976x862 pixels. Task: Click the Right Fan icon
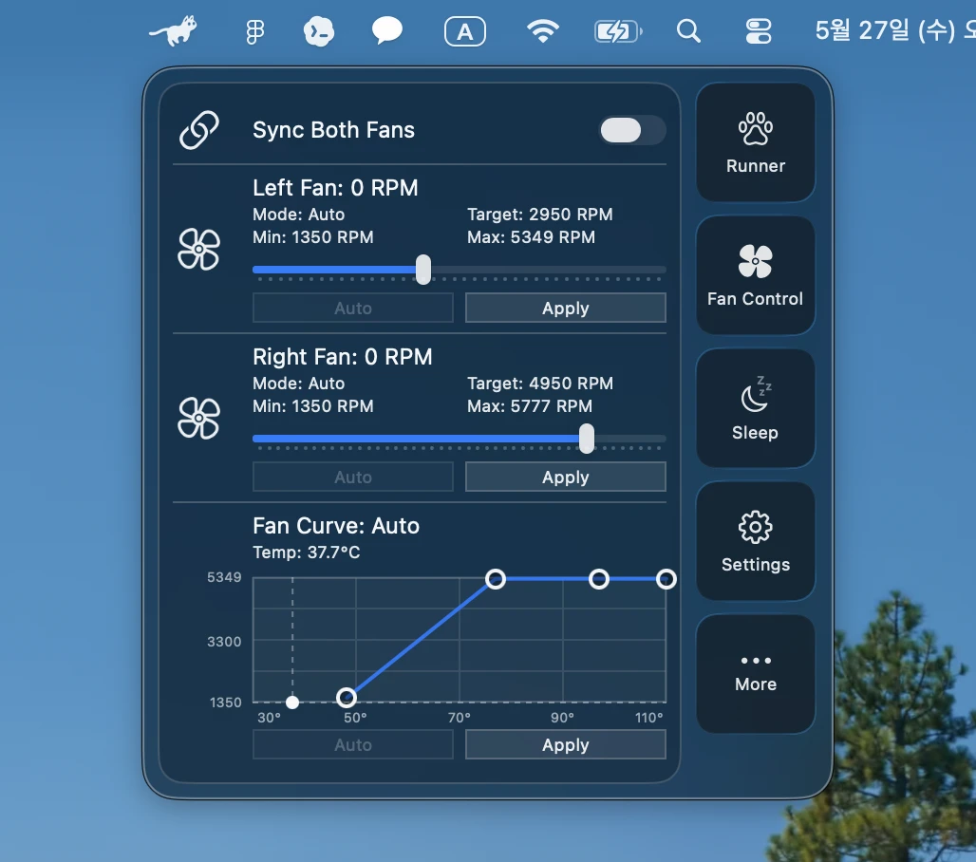[199, 419]
